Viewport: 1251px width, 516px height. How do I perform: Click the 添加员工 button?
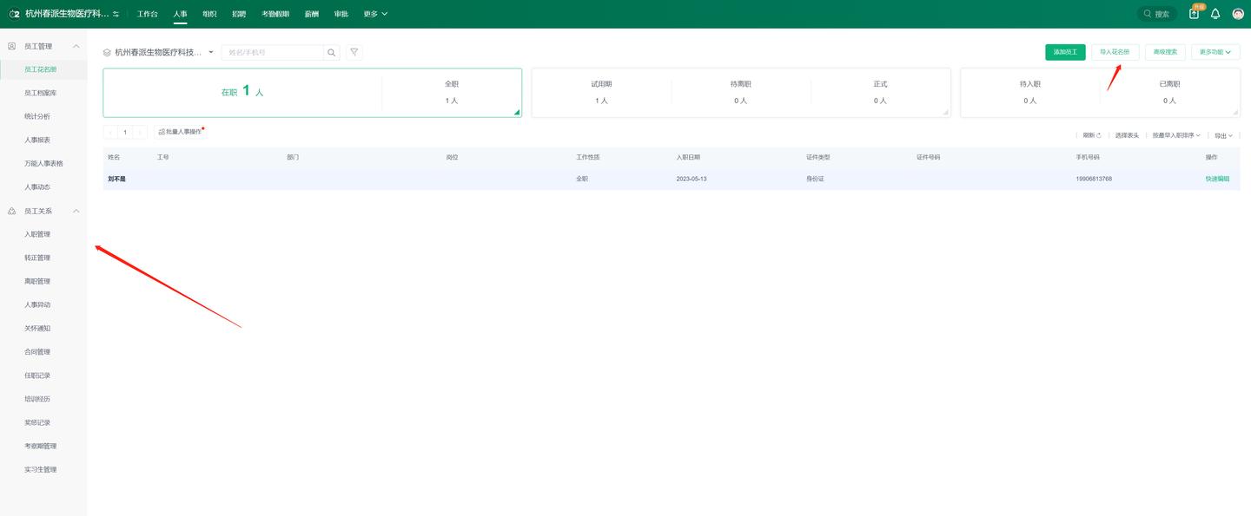coord(1065,52)
